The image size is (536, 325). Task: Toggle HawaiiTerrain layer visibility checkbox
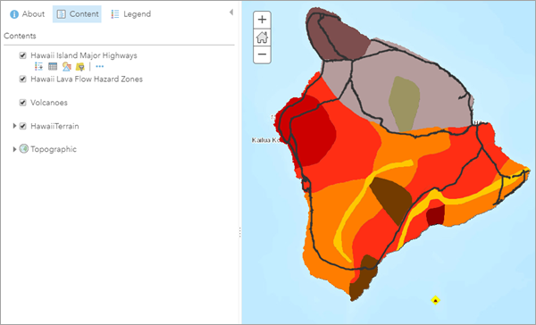(23, 126)
